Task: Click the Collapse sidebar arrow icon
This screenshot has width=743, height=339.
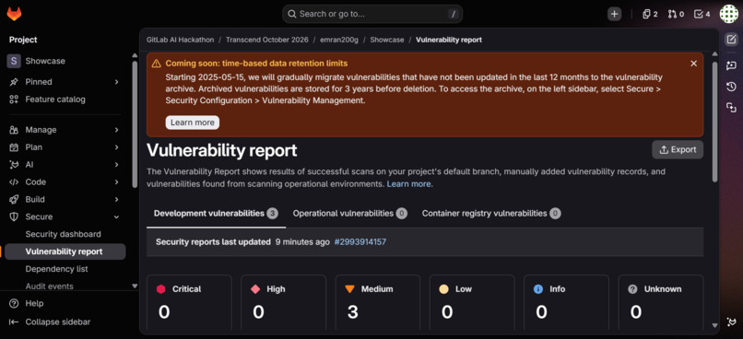Action: pyautogui.click(x=14, y=321)
